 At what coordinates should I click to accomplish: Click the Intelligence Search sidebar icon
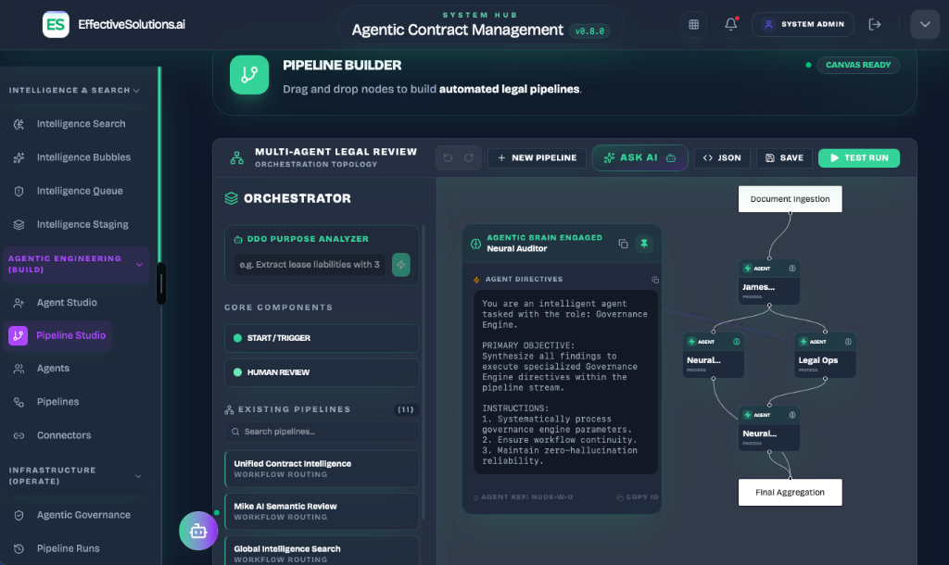click(x=19, y=124)
